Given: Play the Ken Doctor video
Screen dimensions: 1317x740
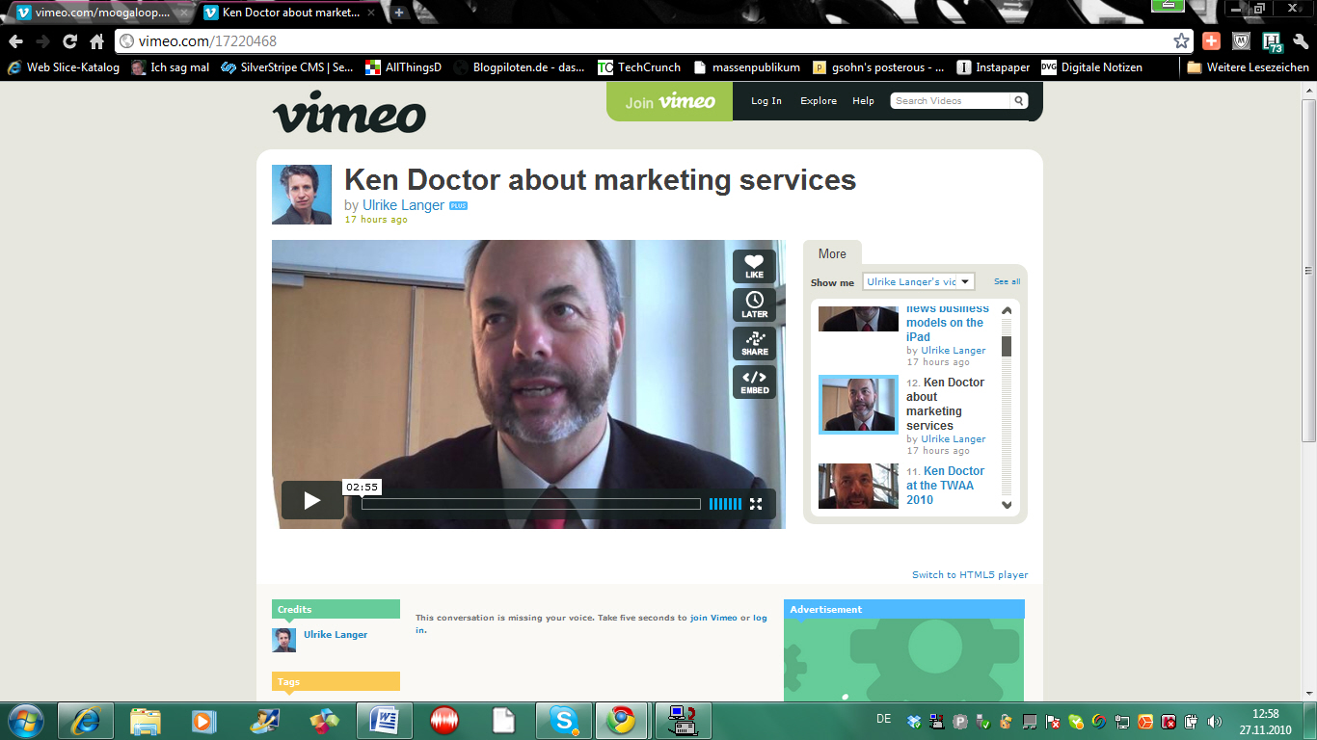Looking at the screenshot, I should coord(311,500).
